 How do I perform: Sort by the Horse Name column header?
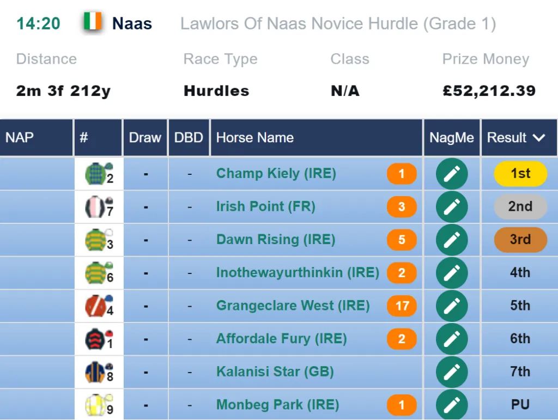255,138
